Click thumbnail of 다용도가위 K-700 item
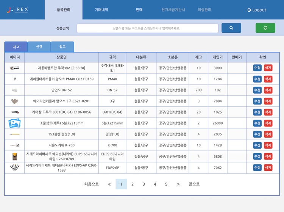Screen dimensions: 284x212 point(15,145)
